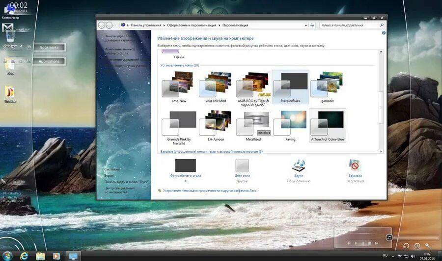Click the Personalization window taskbar button

coord(73,256)
